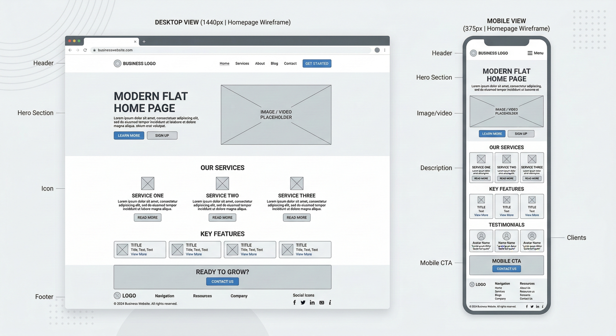The width and height of the screenshot is (616, 336).
Task: Click the desktop Contact Us button
Action: pos(223,281)
